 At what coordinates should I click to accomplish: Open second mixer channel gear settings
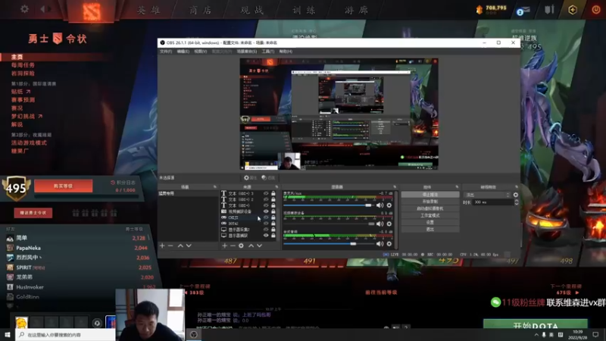pos(389,224)
